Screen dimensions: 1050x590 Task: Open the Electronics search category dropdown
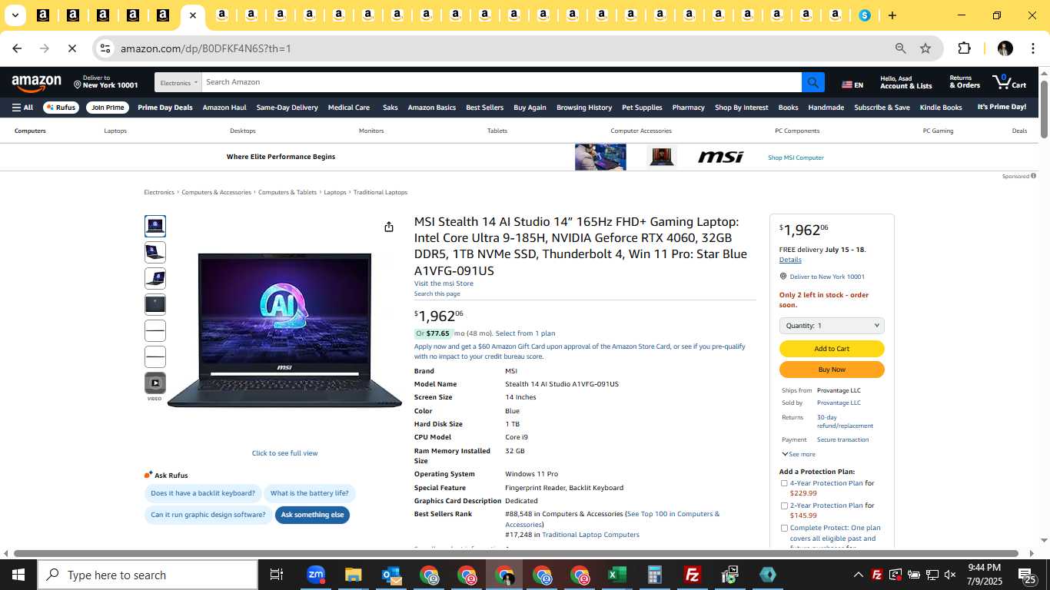[x=178, y=82]
